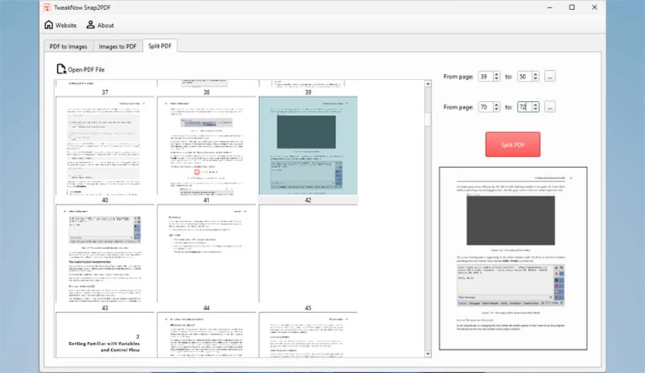Select page 40 thumbnail
645x373 pixels.
pyautogui.click(x=105, y=146)
